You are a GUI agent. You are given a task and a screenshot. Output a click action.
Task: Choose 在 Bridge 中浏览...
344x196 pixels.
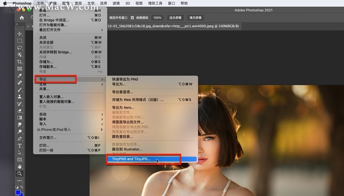click(70, 20)
